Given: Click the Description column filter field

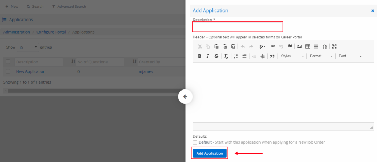Looking at the screenshot, I should coord(39,62).
